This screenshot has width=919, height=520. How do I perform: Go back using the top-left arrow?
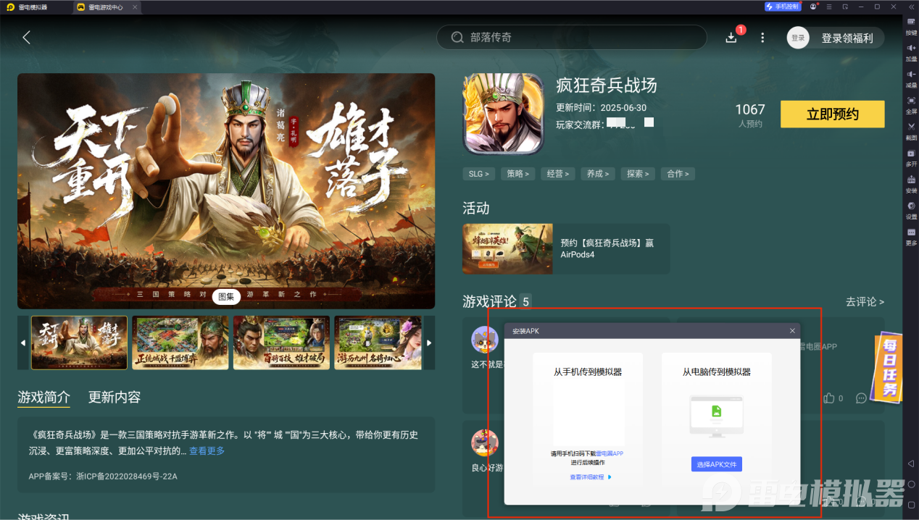(27, 38)
